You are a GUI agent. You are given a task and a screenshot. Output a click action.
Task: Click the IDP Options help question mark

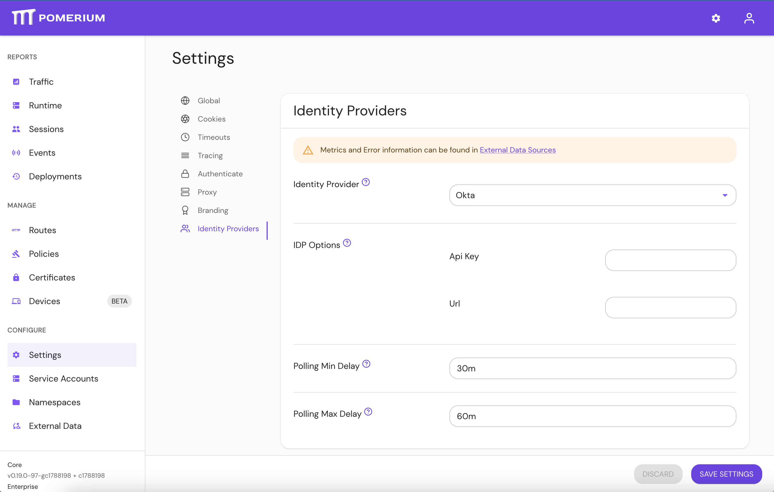coord(347,243)
